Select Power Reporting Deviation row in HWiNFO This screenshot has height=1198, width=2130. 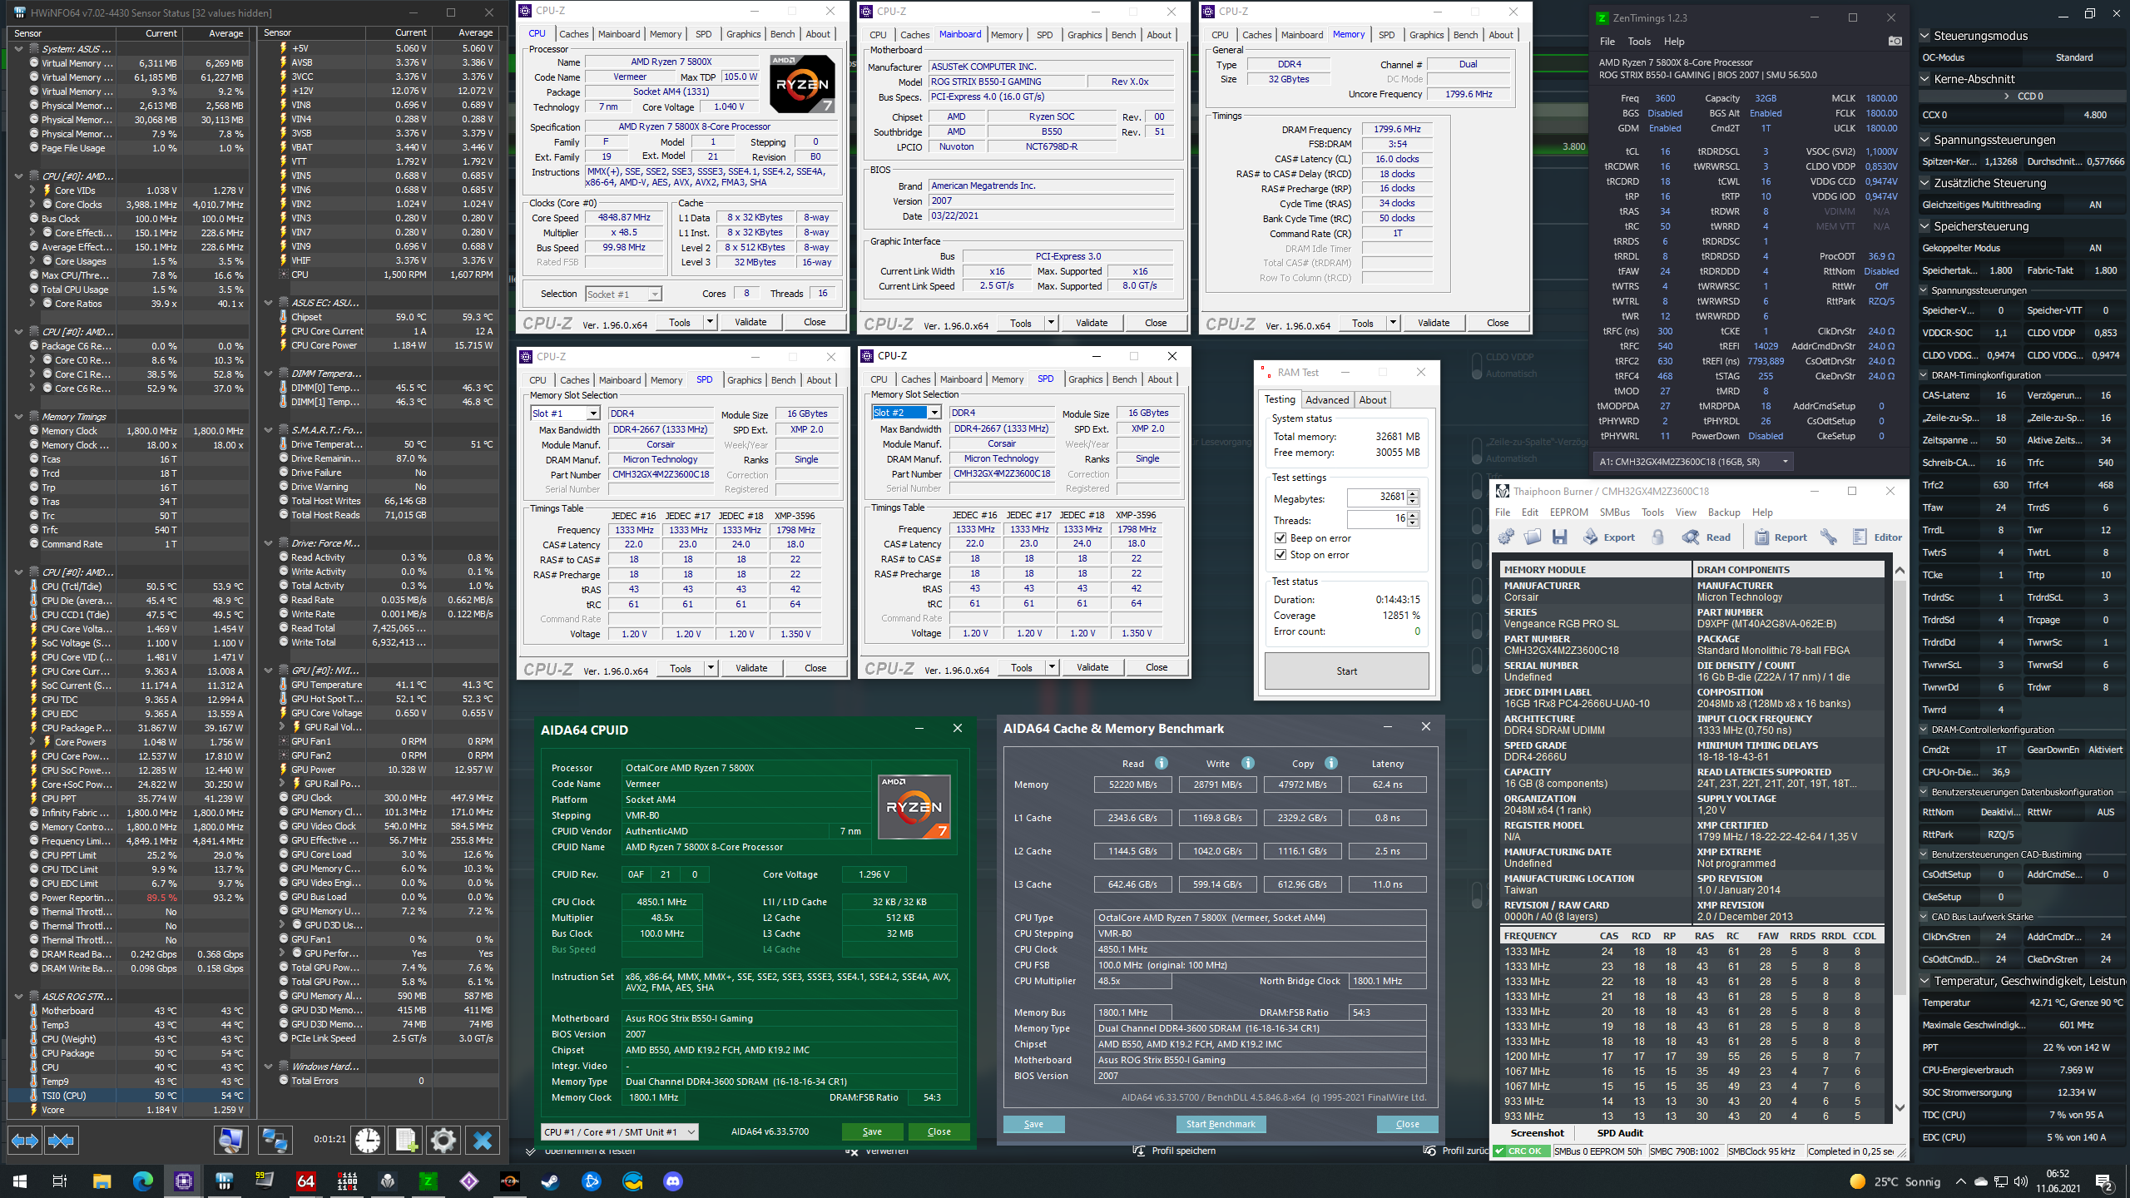tap(129, 898)
